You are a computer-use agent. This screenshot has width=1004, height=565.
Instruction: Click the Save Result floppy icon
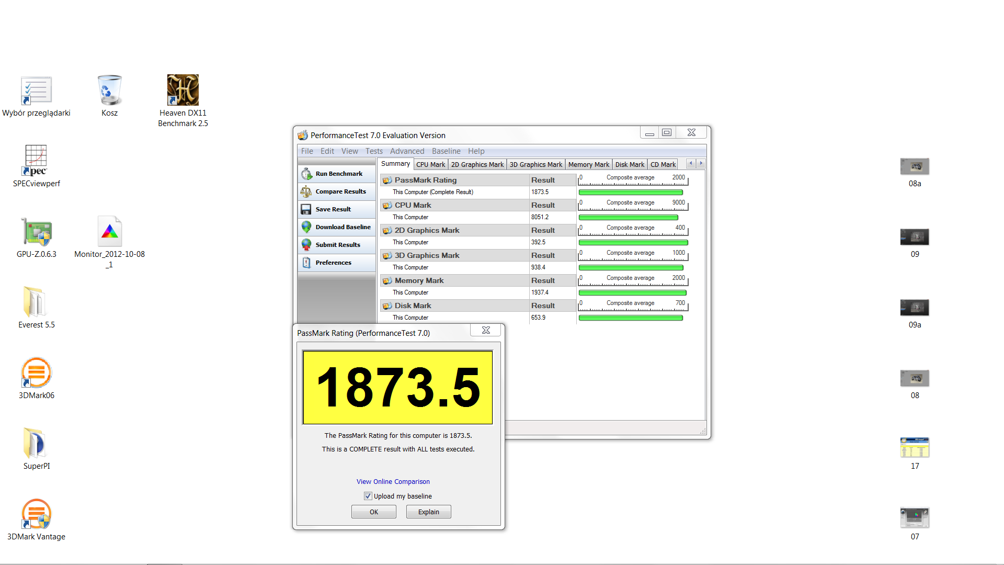click(306, 209)
